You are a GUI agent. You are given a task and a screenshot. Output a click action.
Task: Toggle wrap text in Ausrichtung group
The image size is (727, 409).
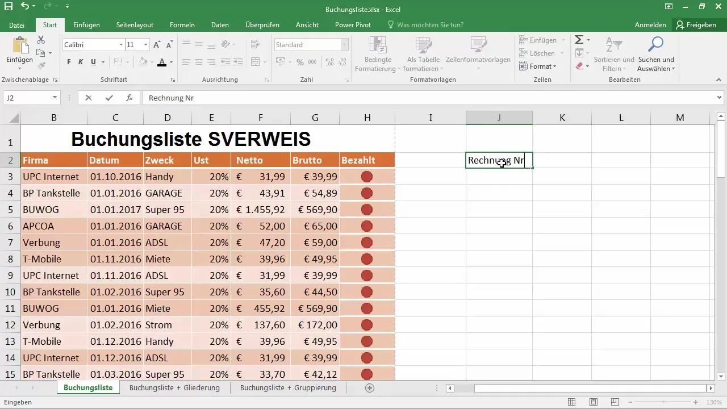click(255, 44)
